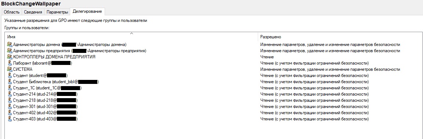Screen dimensions: 423x139
Task: Click the Студент_1С user icon
Action: [x=10, y=88]
